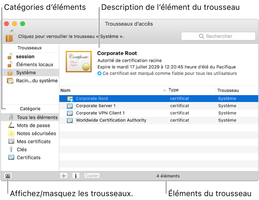
Task: Click the Mots de passe pencil icon
Action: [x=11, y=125]
